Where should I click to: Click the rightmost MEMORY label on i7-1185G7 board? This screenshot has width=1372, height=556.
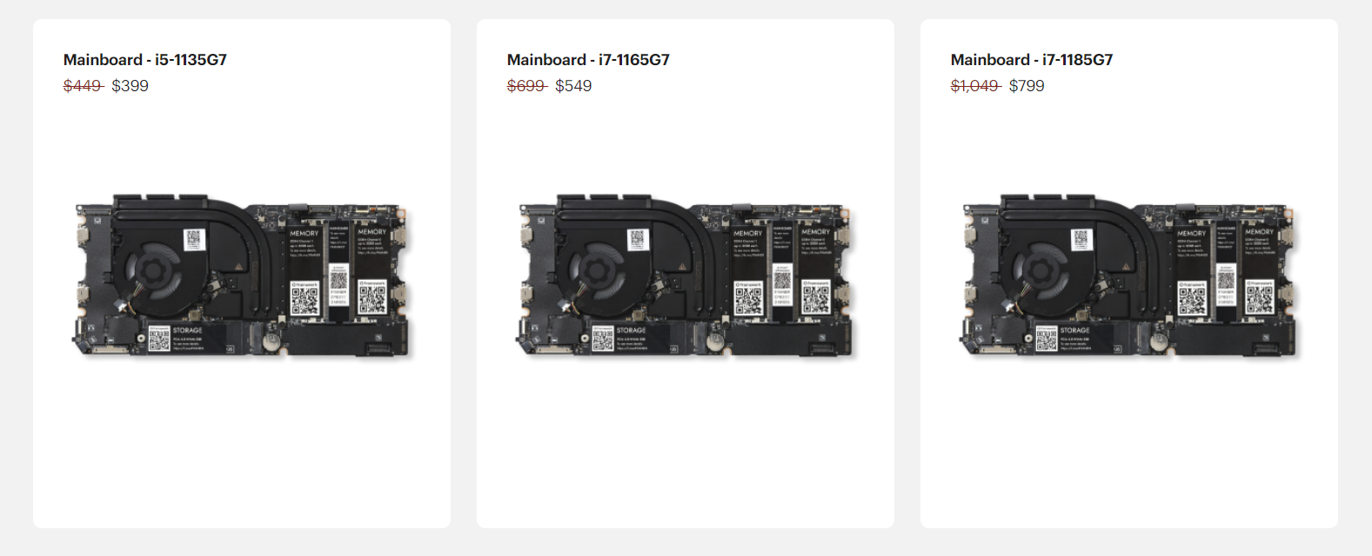(x=1259, y=232)
